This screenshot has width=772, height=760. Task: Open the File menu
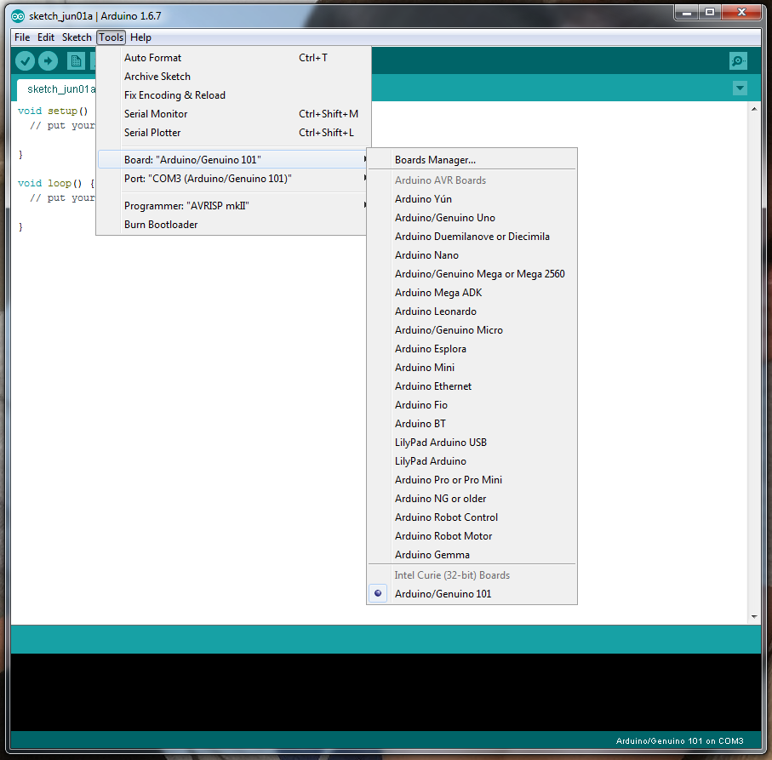tap(22, 37)
